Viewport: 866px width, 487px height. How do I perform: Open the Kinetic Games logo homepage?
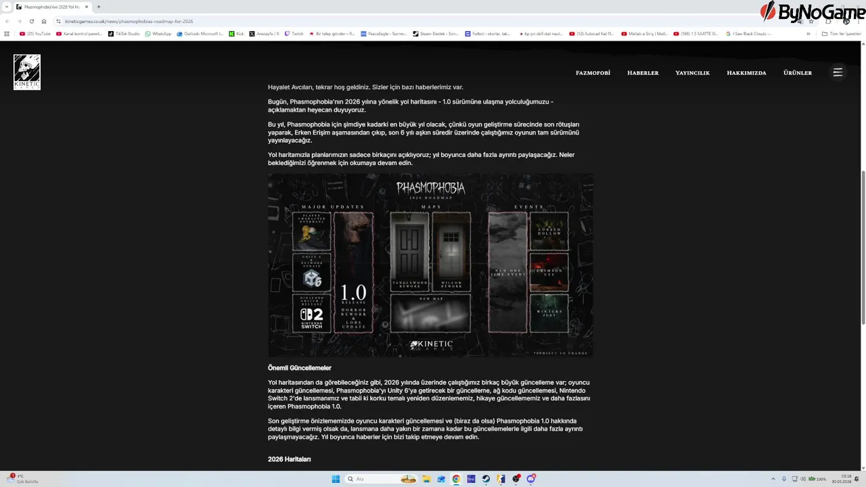click(x=27, y=72)
